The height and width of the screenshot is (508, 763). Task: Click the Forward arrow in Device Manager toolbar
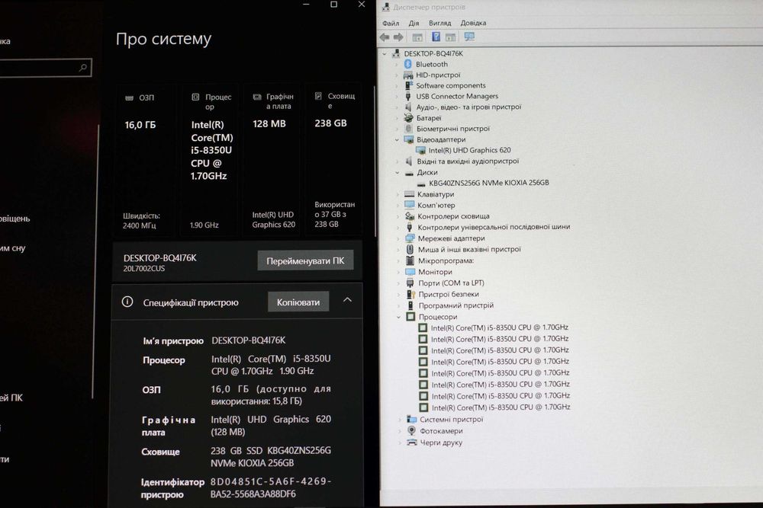click(398, 37)
